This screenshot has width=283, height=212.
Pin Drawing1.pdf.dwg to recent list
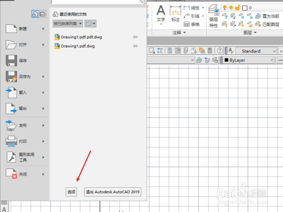135,46
